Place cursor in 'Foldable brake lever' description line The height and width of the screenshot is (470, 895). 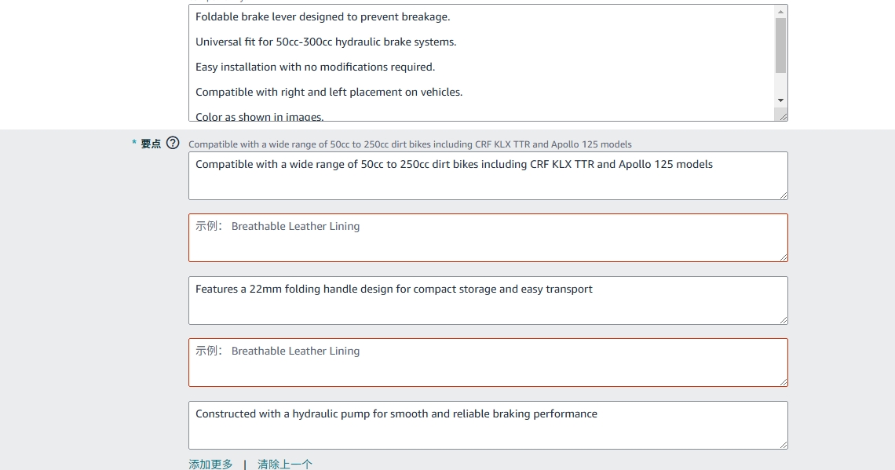323,16
